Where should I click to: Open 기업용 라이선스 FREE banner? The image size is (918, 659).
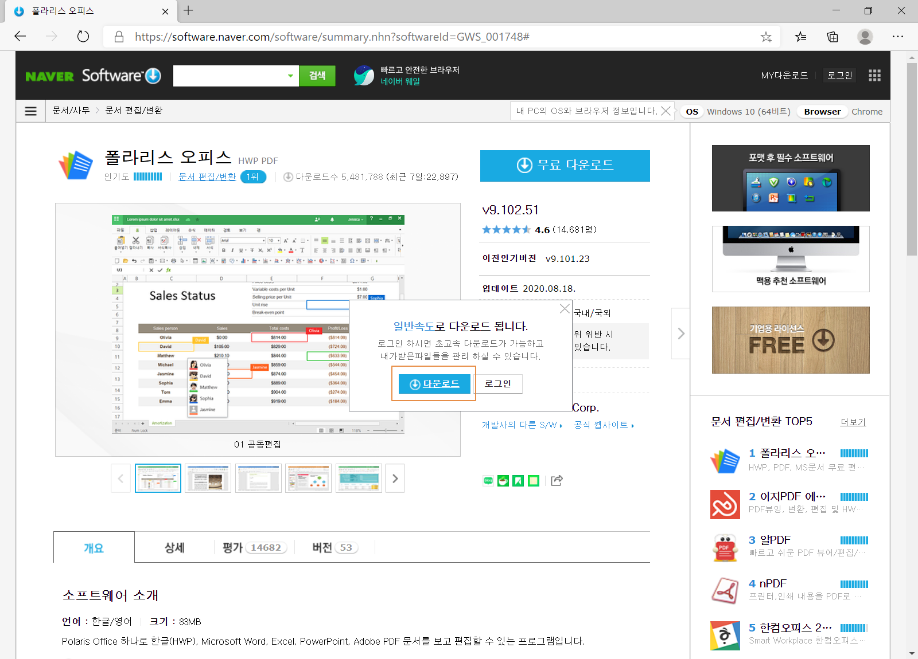coord(791,340)
